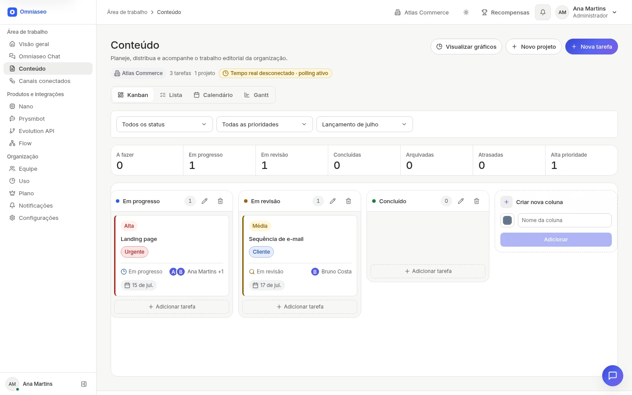
Task: Open the Lançamento de julho project dropdown
Action: point(365,124)
